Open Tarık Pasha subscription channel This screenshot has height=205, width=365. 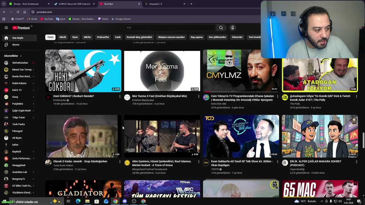[x=19, y=124]
